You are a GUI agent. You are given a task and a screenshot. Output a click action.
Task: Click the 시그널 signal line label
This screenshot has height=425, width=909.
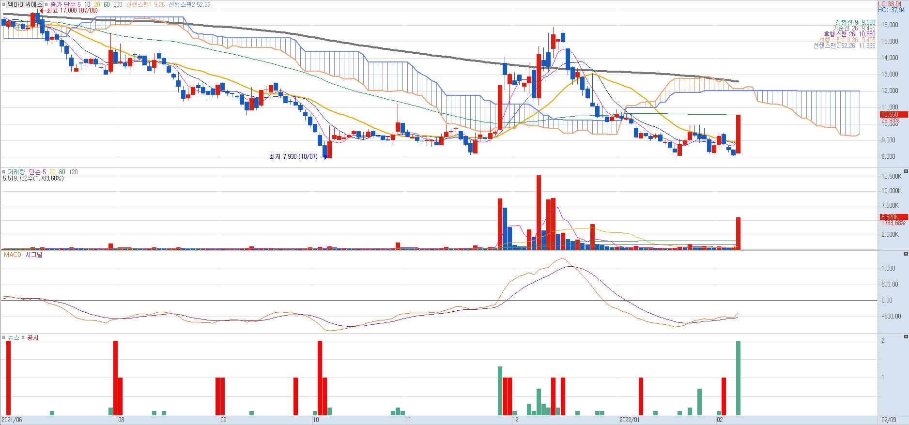[x=34, y=255]
